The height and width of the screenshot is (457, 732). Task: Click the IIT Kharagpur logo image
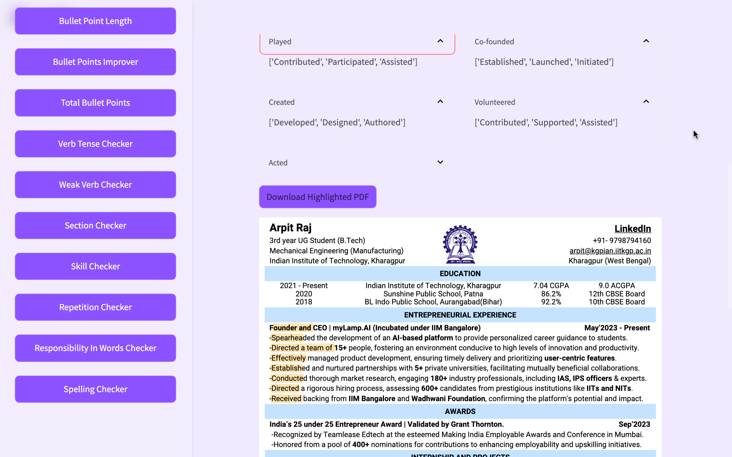[460, 244]
